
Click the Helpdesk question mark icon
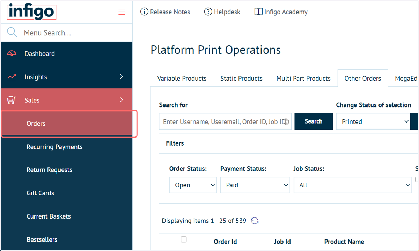208,12
